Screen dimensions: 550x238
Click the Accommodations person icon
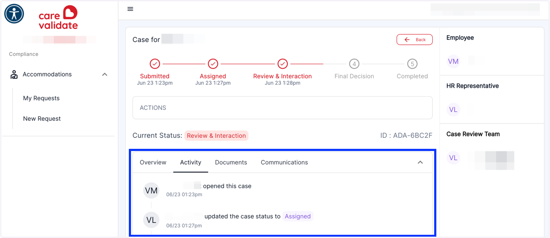pyautogui.click(x=14, y=75)
